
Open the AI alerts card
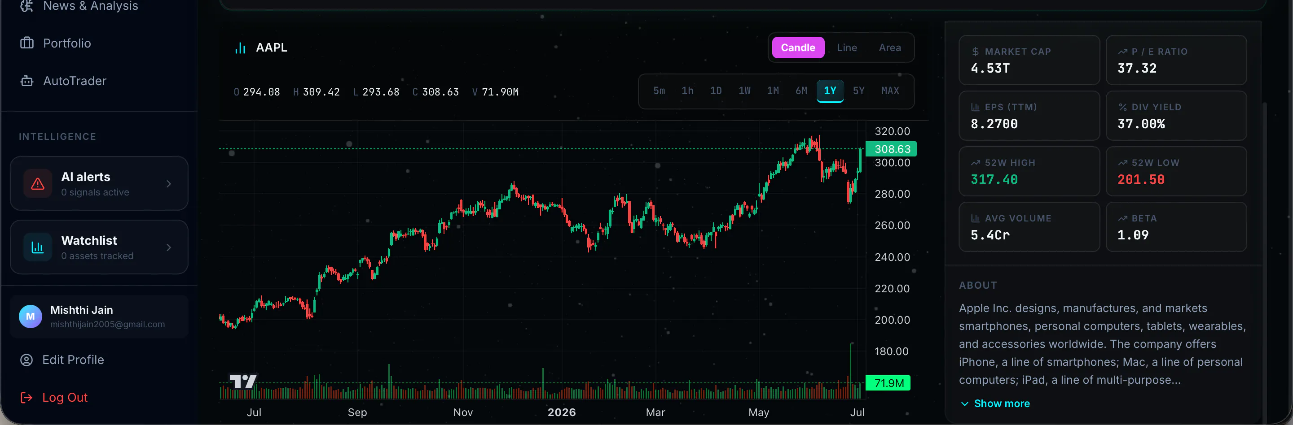click(x=99, y=183)
